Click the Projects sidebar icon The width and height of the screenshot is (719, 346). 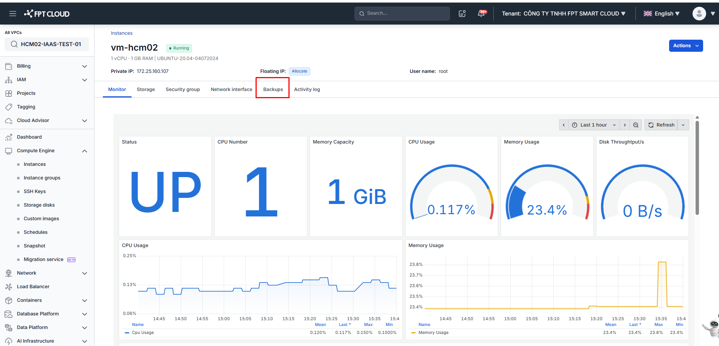pos(9,93)
